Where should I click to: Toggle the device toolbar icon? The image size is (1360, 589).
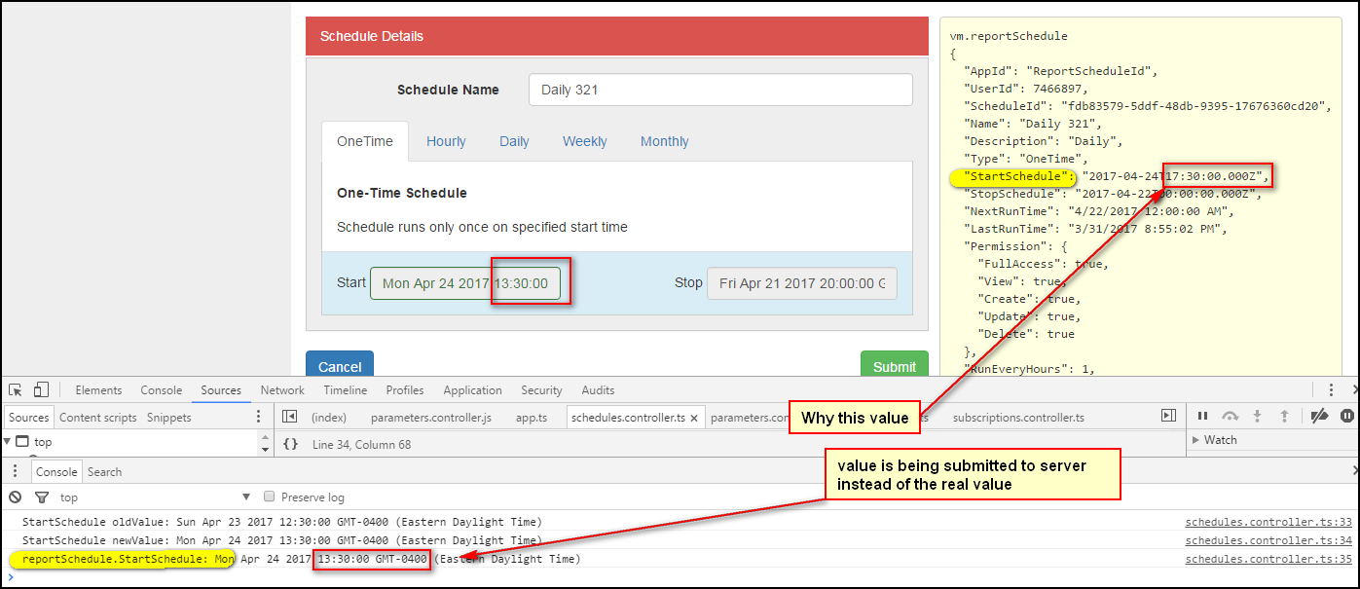pyautogui.click(x=42, y=389)
